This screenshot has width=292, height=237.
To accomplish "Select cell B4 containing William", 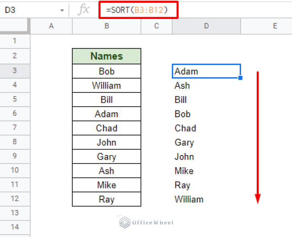I will [106, 85].
